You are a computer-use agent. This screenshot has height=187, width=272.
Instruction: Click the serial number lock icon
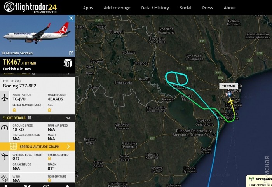click(14, 110)
